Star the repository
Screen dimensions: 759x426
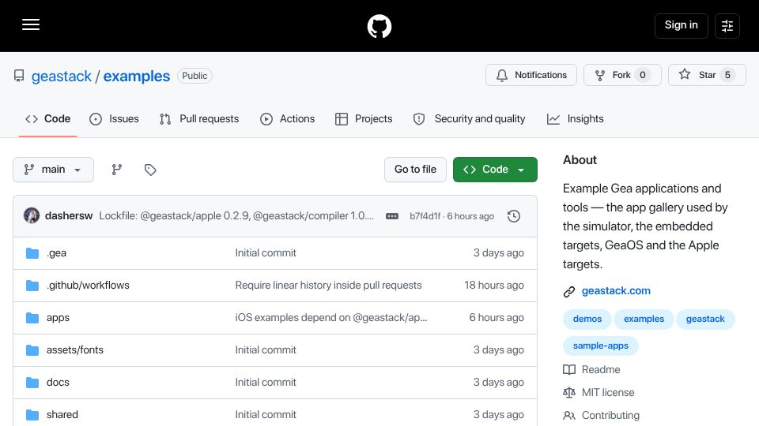[x=707, y=75]
